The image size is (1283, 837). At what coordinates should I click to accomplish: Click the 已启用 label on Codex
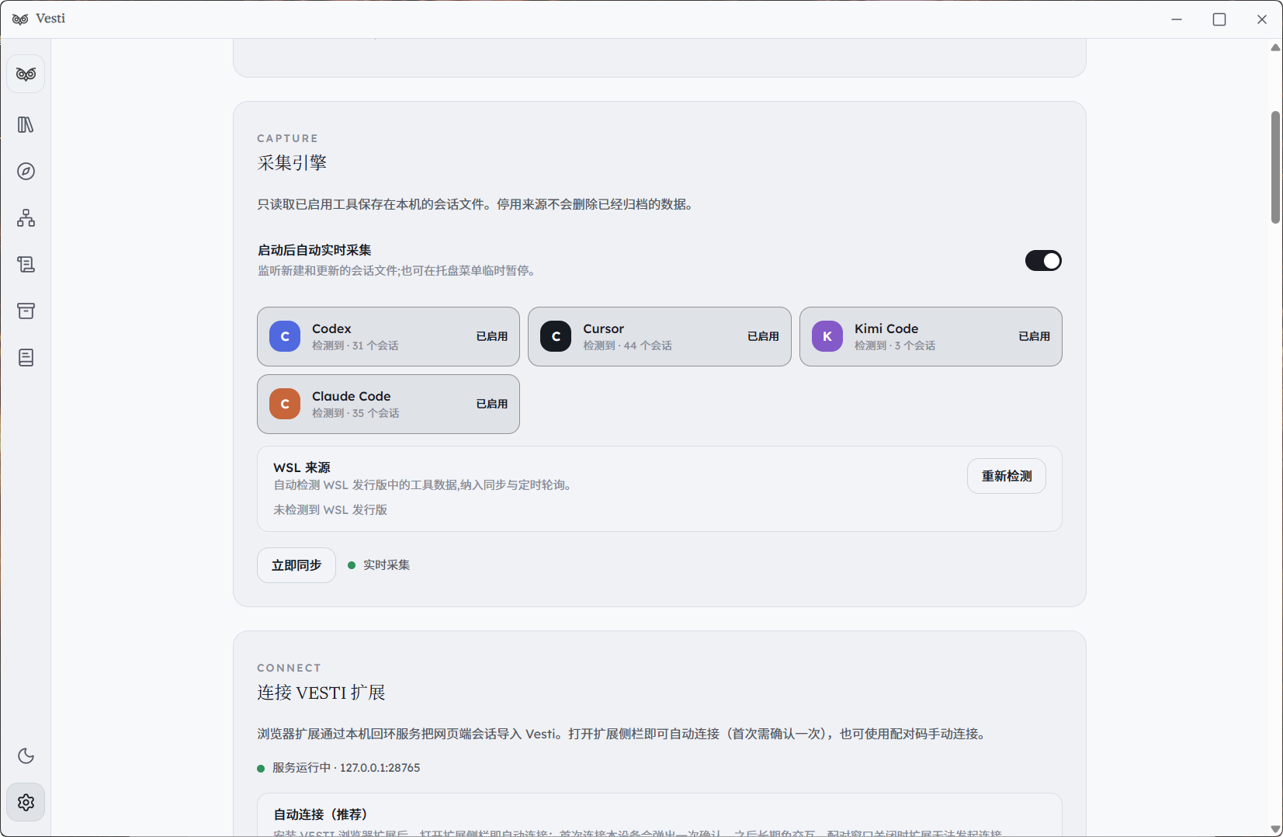click(492, 336)
